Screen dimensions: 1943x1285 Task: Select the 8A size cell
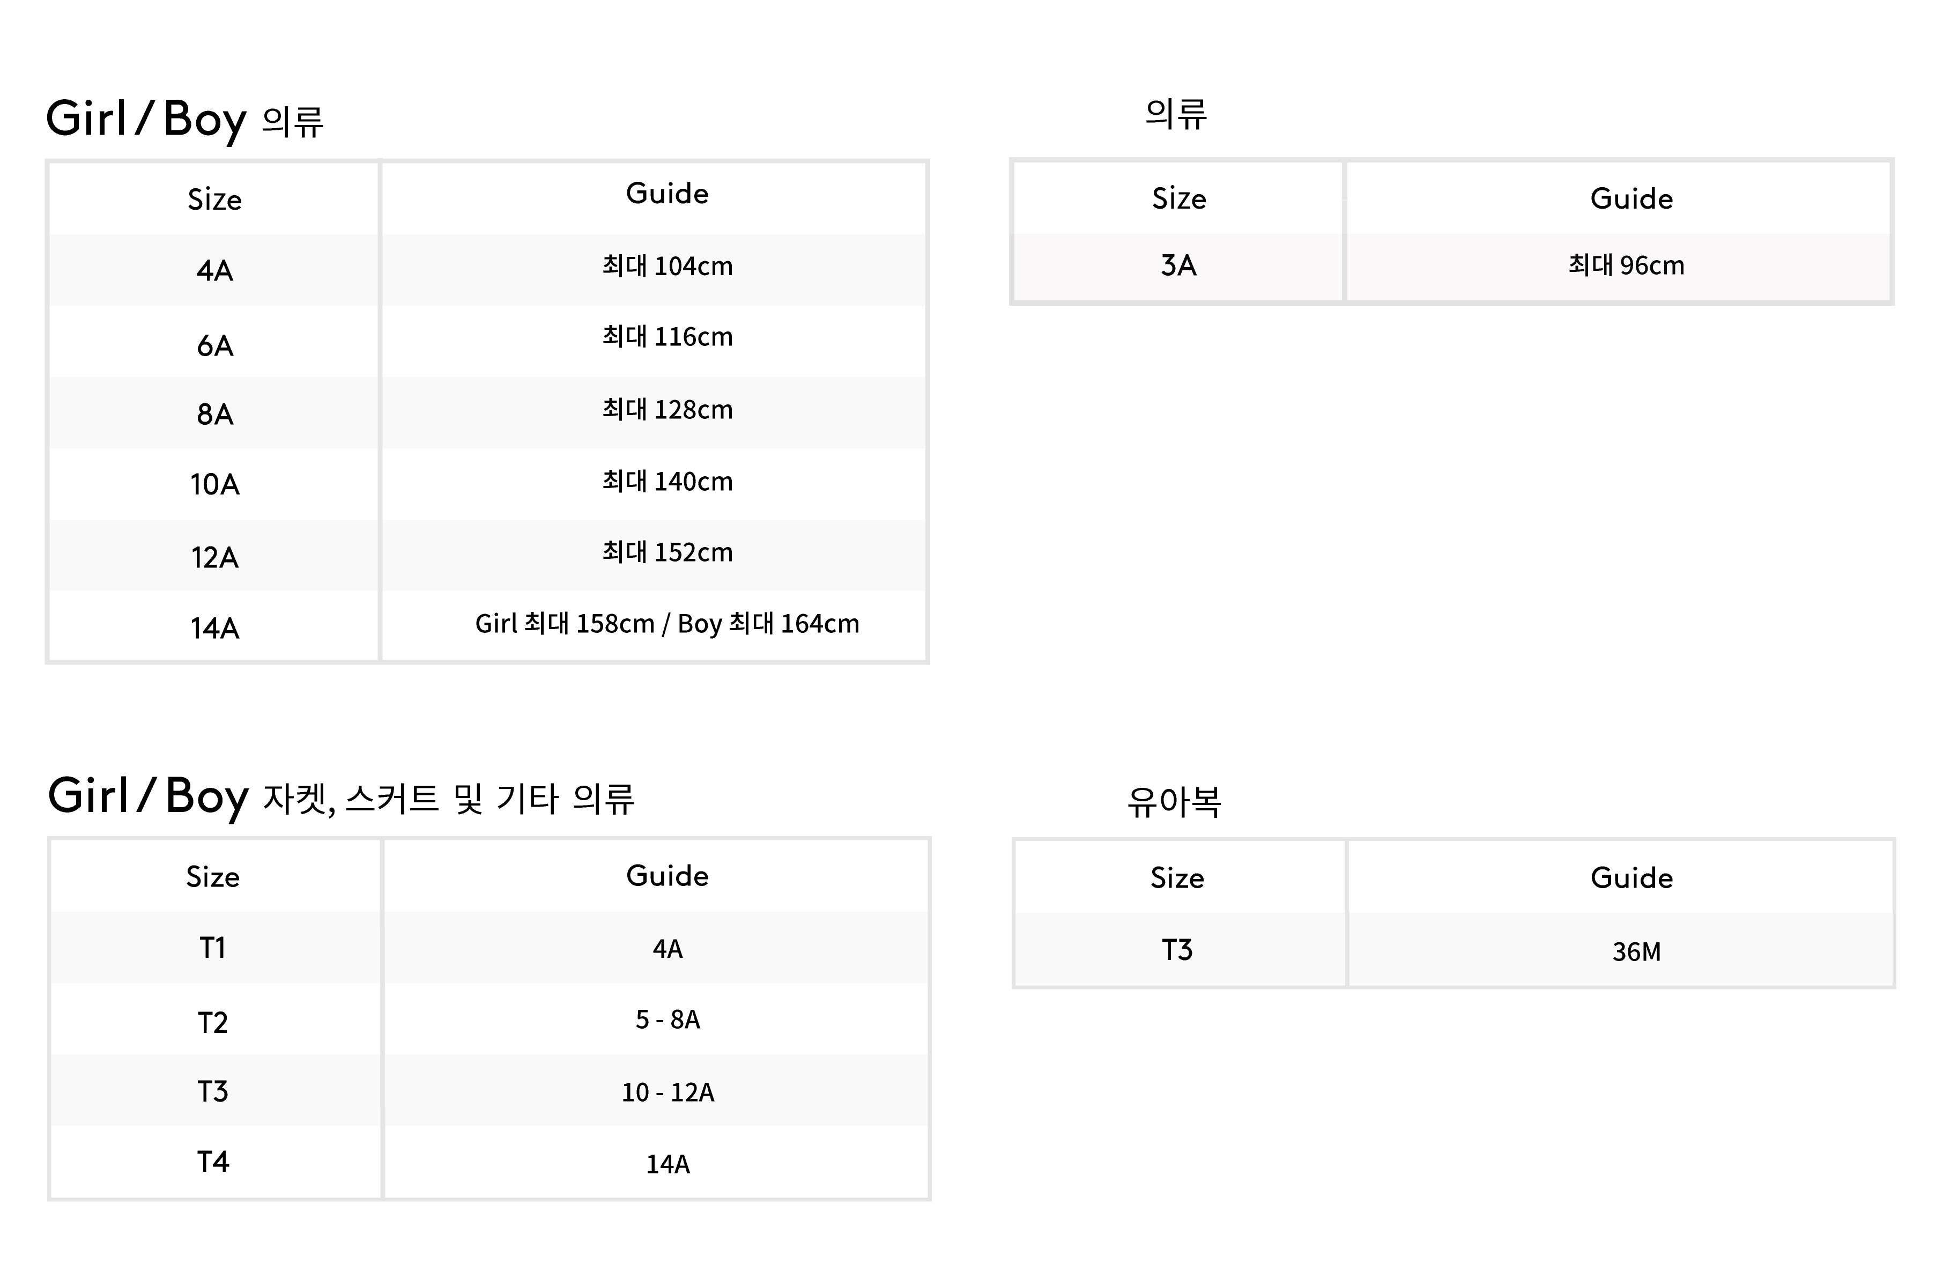pyautogui.click(x=214, y=415)
